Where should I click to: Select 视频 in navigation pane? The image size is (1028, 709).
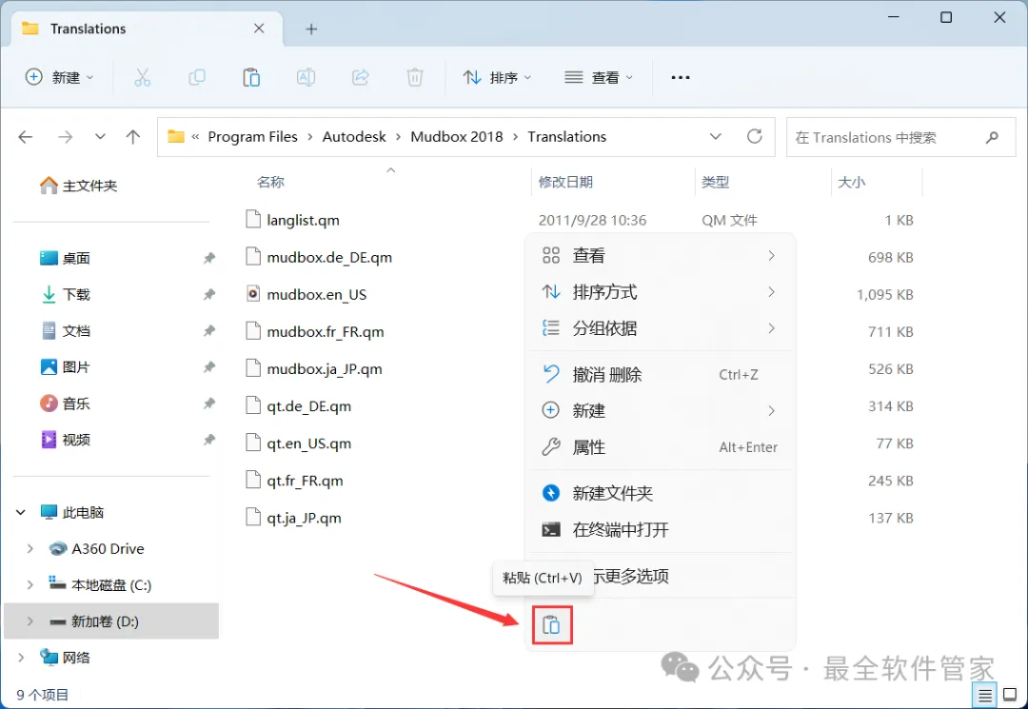pos(66,440)
